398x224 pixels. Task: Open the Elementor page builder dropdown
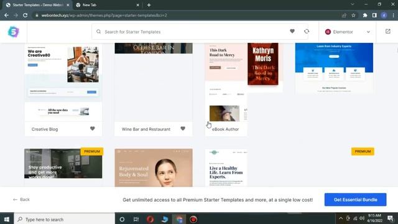click(x=347, y=32)
